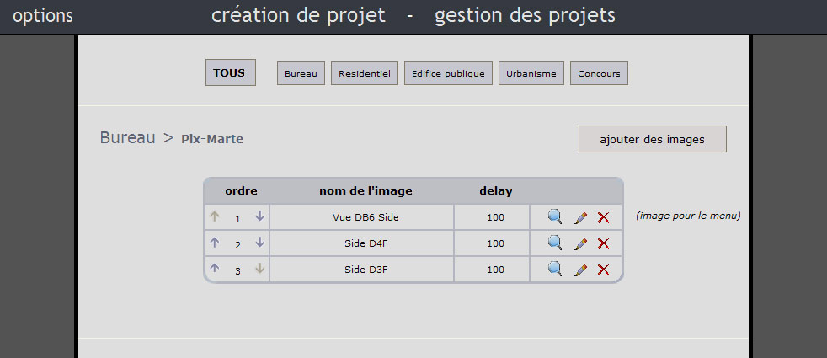The height and width of the screenshot is (358, 827).
Task: Open the options menu
Action: point(43,16)
